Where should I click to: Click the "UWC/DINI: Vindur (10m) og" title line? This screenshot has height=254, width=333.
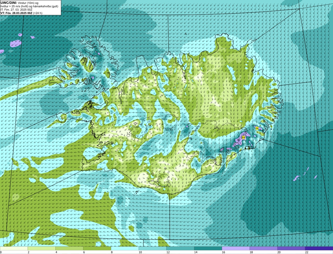coord(20,3)
